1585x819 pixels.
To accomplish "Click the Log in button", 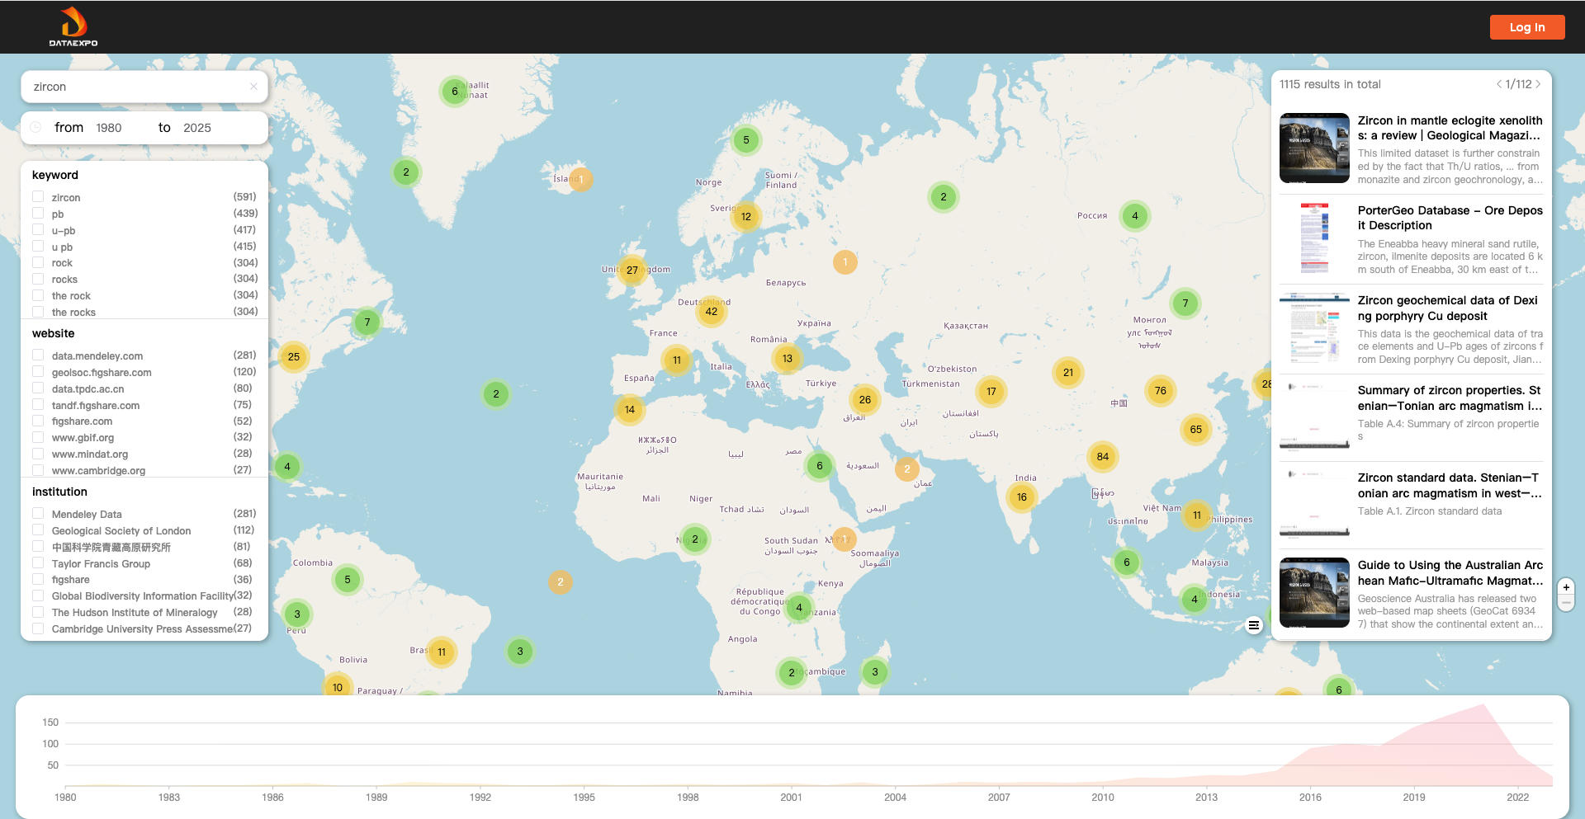I will coord(1527,27).
